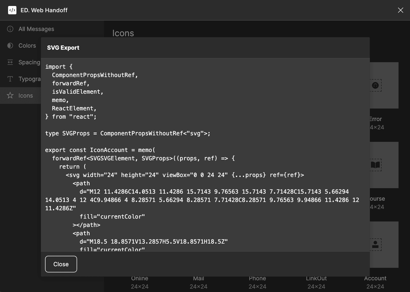Click the d="M12 11.4286C14.0513" path line
The height and width of the screenshot is (292, 410).
tap(214, 192)
